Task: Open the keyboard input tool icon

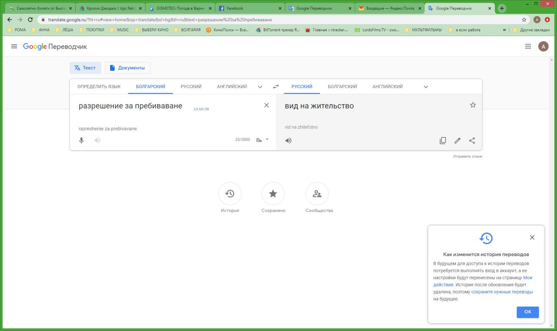Action: 259,140
